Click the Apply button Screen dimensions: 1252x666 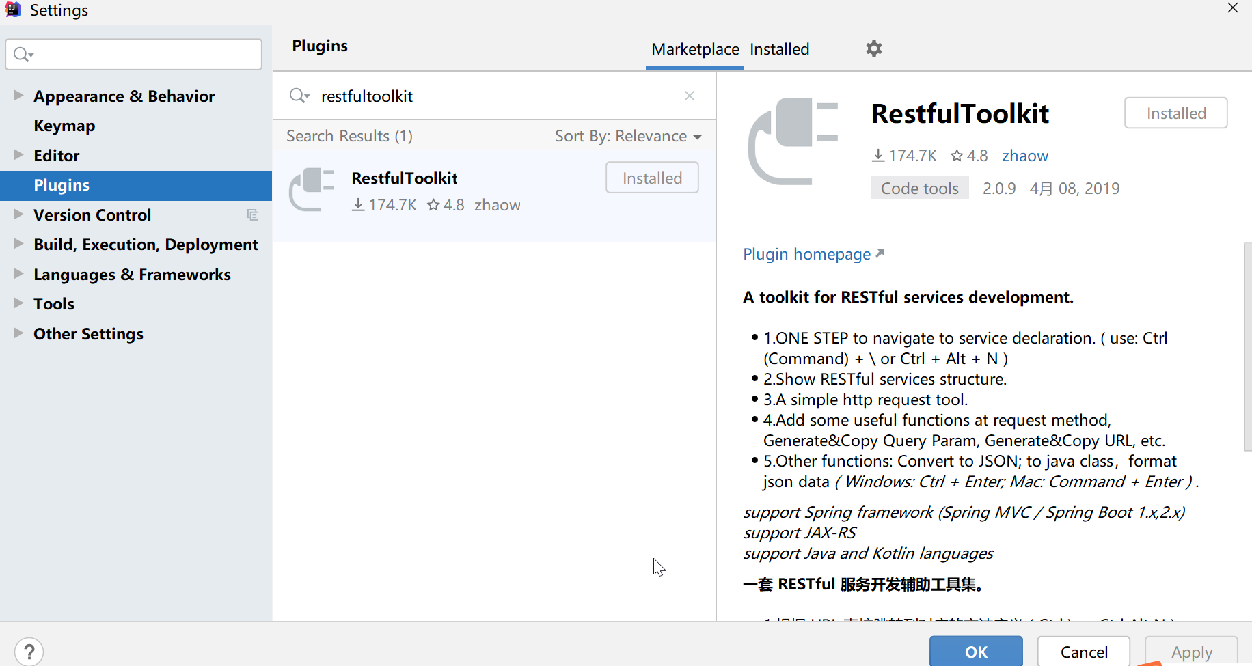[x=1191, y=652]
